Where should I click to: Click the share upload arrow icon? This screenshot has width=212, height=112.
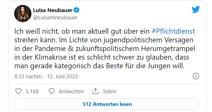pos(95,91)
